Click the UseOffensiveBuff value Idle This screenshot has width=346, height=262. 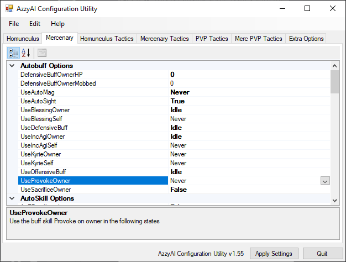coord(249,172)
